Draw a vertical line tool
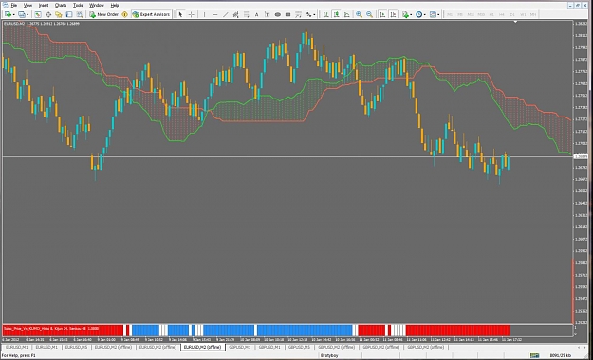This screenshot has width=593, height=360. [205, 14]
